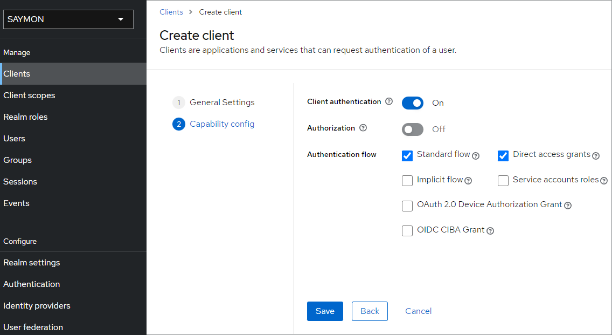Open Realm roles page

[73, 117]
